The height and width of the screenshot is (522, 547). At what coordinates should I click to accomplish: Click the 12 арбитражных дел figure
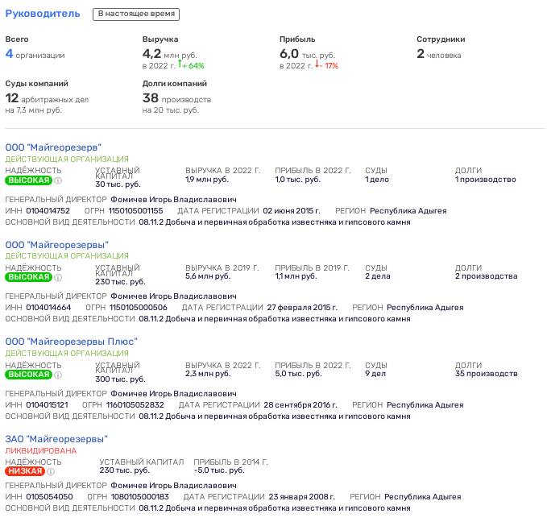[47, 98]
